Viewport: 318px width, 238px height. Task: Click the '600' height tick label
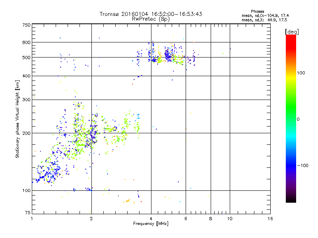pyautogui.click(x=26, y=42)
